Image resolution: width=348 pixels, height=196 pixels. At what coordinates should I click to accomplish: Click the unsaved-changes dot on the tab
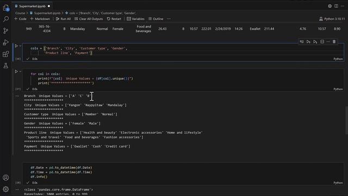coord(49,6)
